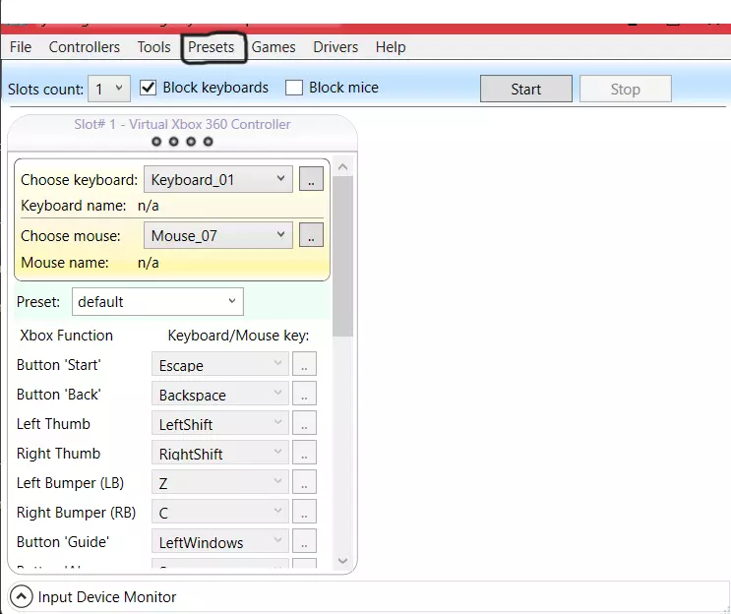Screen dimensions: 731x614
Task: Enable the Block mice checkbox
Action: pyautogui.click(x=294, y=88)
